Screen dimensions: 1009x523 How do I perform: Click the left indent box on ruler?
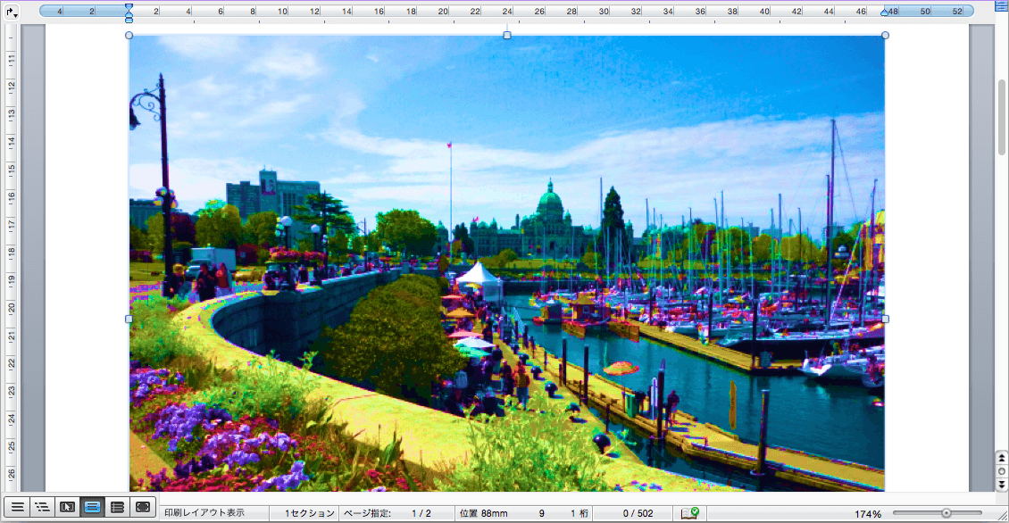tap(129, 21)
